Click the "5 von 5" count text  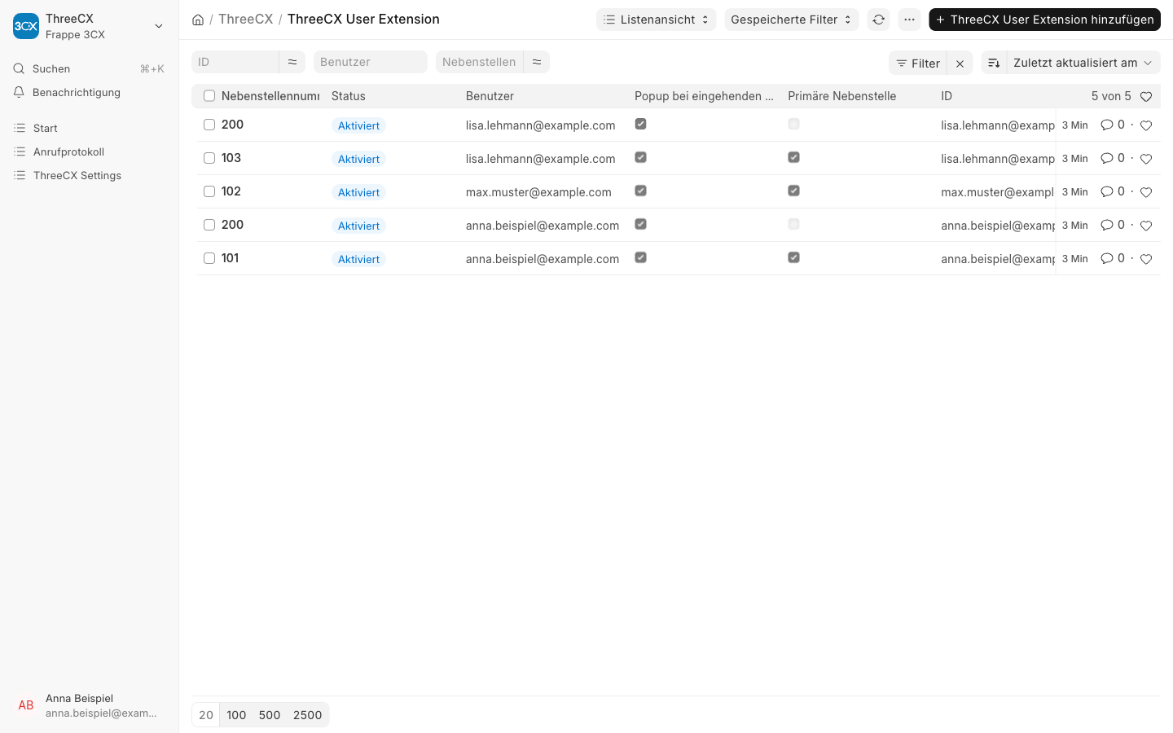pyautogui.click(x=1111, y=96)
